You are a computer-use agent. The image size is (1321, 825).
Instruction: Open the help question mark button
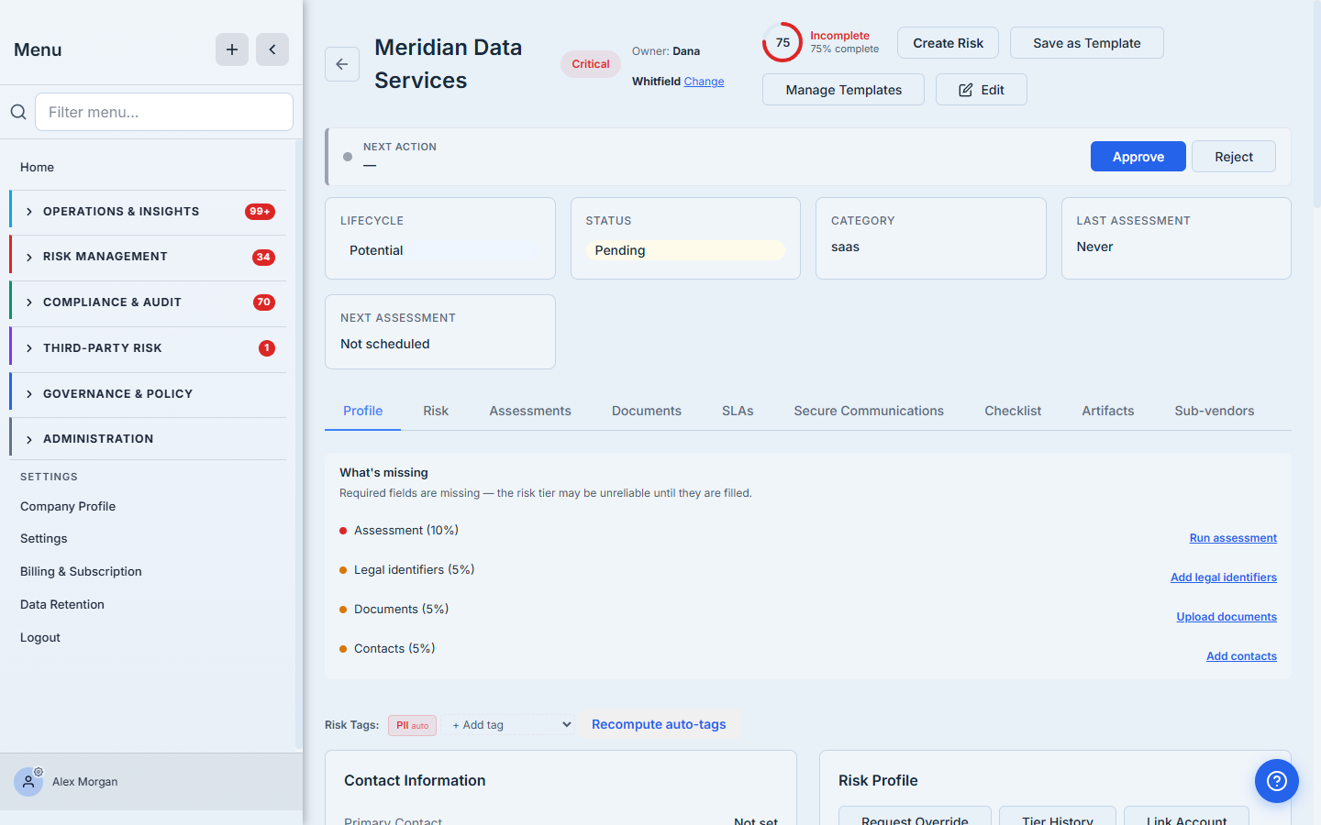coord(1277,781)
